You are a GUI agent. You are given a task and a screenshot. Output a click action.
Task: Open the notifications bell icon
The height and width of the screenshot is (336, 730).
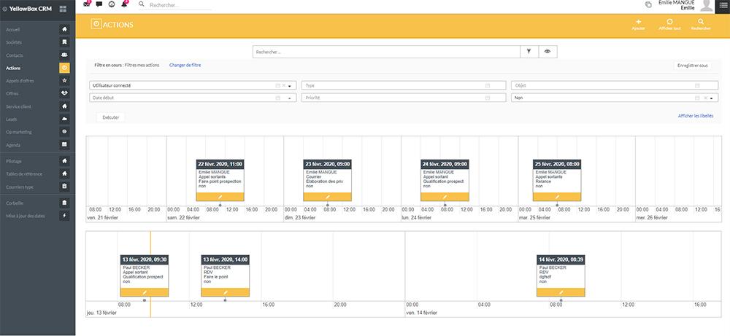click(124, 4)
